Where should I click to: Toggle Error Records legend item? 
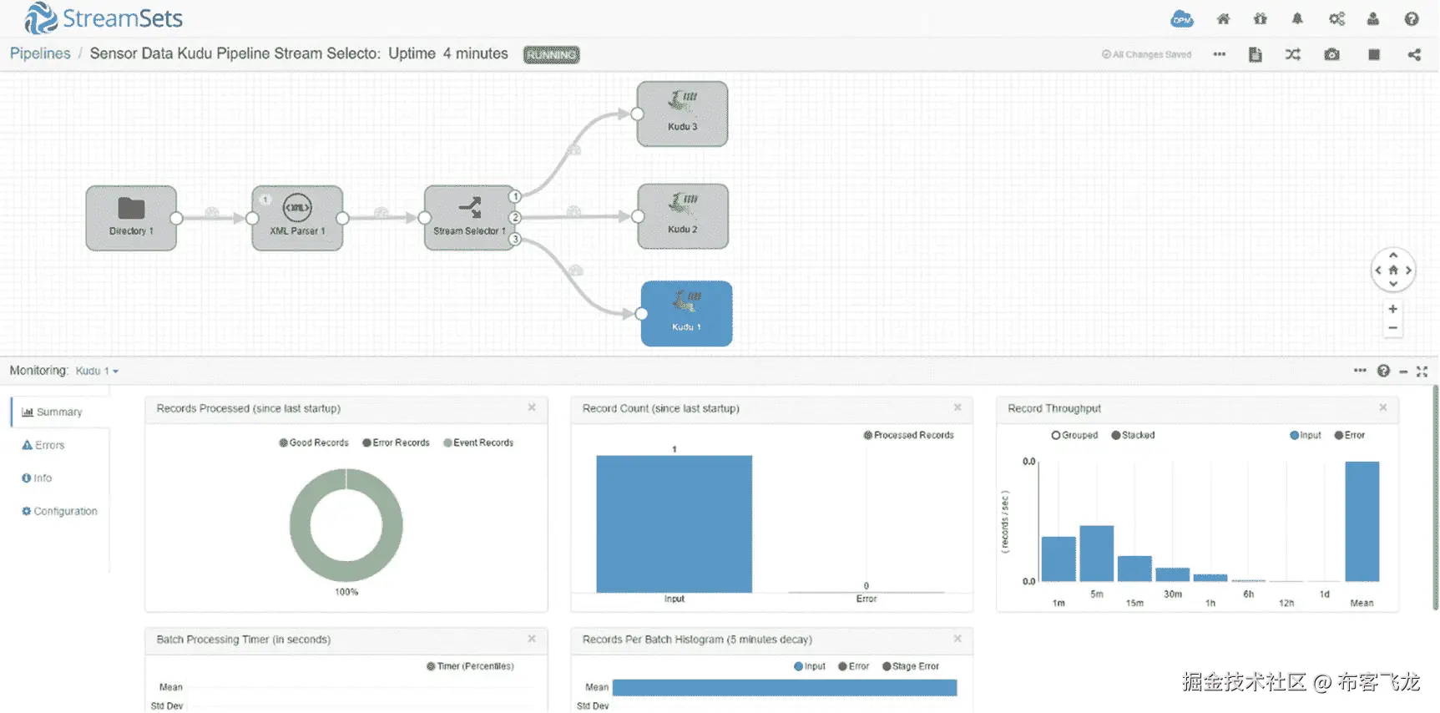pyautogui.click(x=396, y=442)
